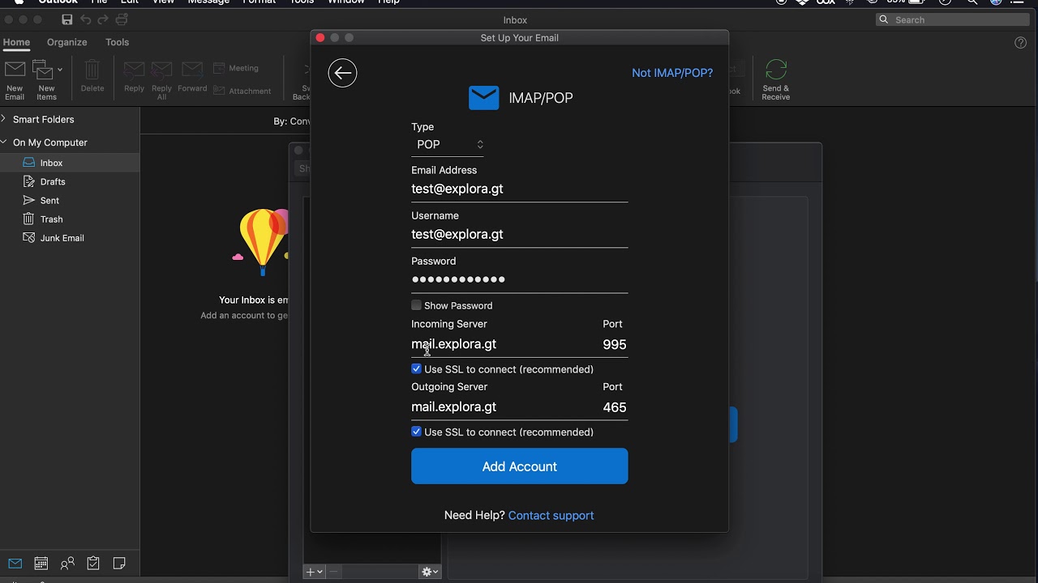The height and width of the screenshot is (583, 1038).
Task: Click the outgoing server mail.explora.gt field
Action: click(503, 407)
